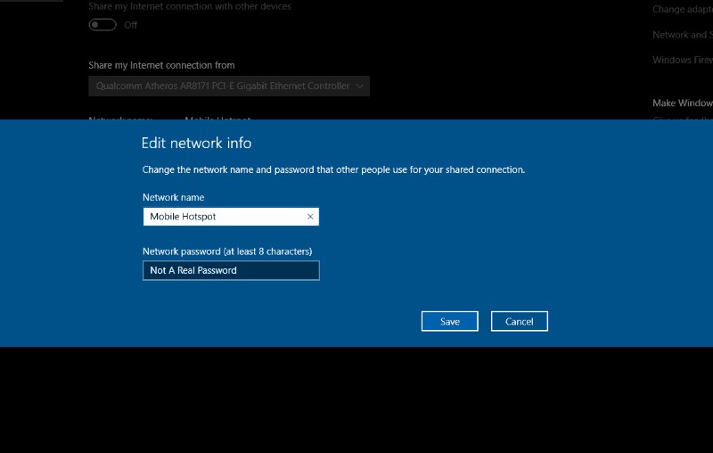Viewport: 713px width, 453px height.
Task: Click the 'Make Windows' heading on the right
Action: [683, 103]
